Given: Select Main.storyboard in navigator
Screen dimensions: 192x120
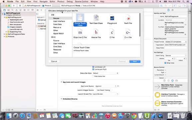Looking at the screenshot, I should click(16, 25).
